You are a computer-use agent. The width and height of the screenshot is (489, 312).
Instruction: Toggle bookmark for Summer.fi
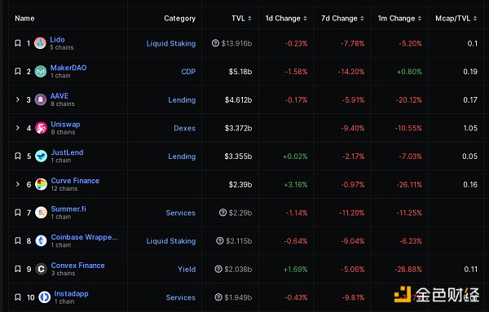coord(18,213)
